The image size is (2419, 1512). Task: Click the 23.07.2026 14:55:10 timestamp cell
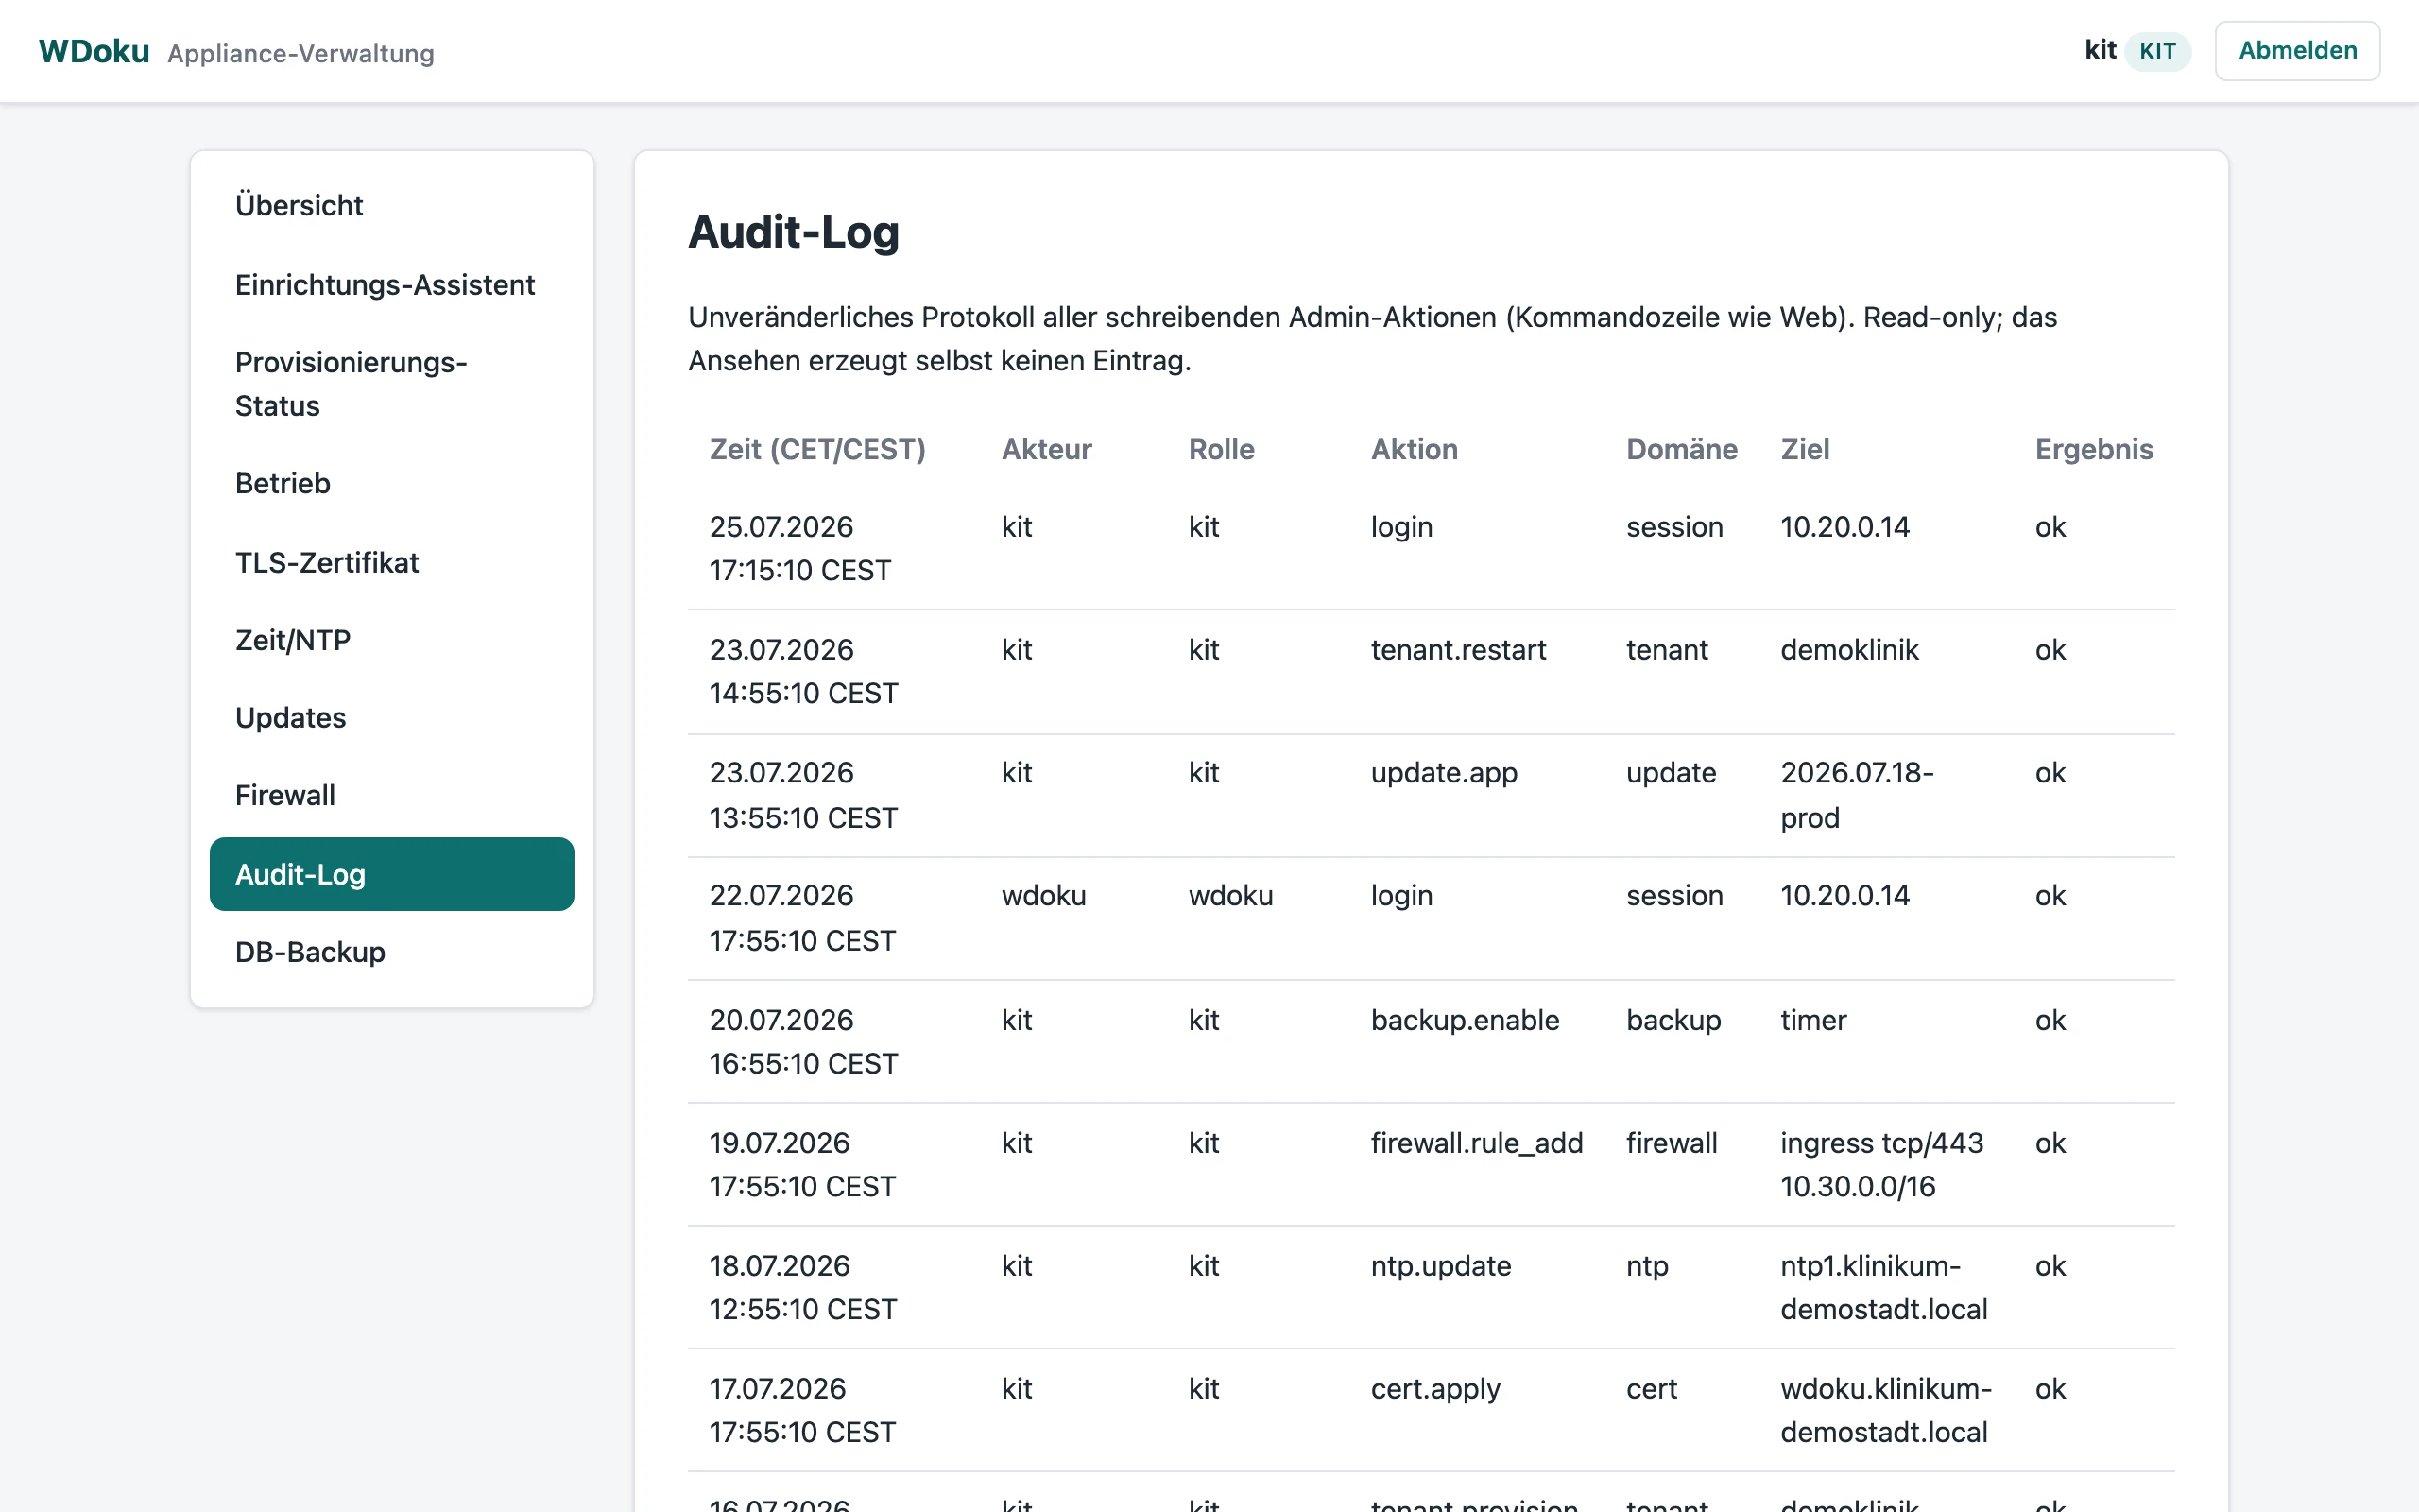(804, 671)
